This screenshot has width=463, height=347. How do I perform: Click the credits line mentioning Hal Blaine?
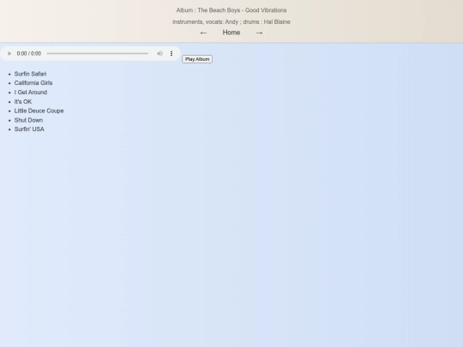[x=231, y=21]
